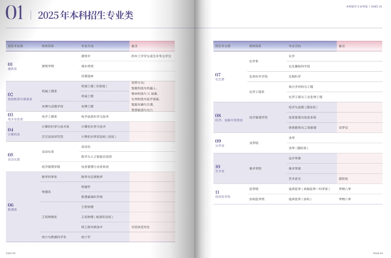Select the 招生专业类 column header on left table
391x258 pixels.
pyautogui.click(x=15, y=46)
